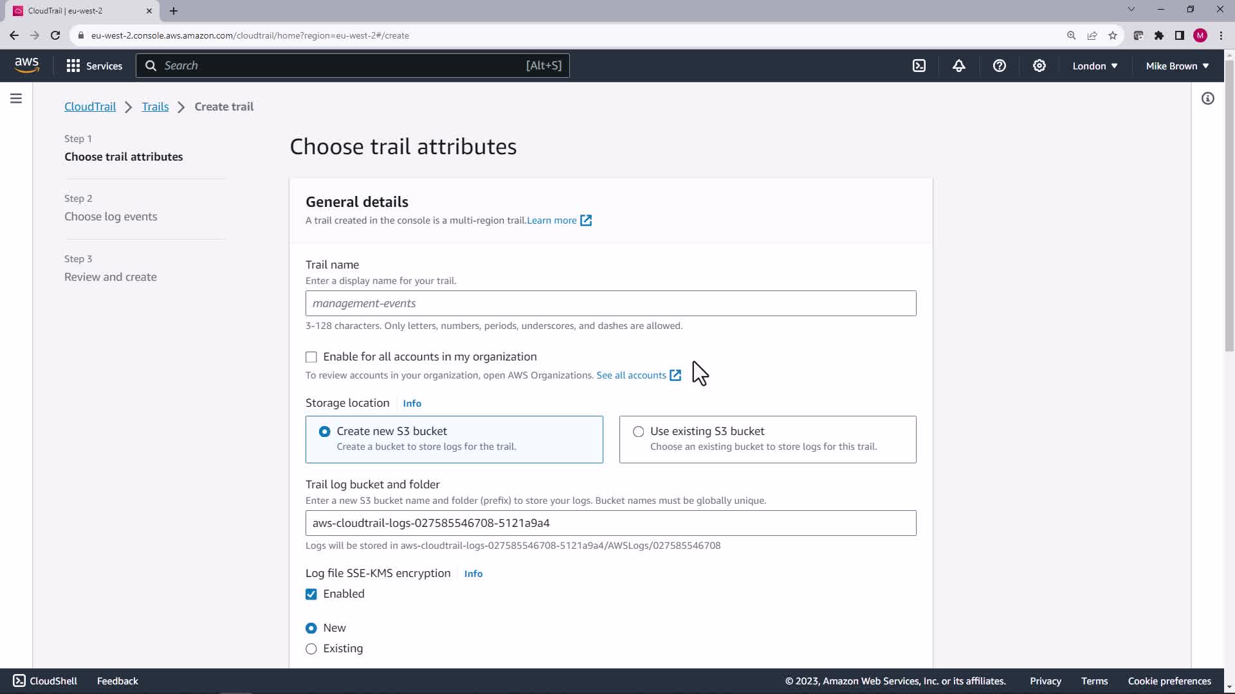
Task: Expand the London region dropdown
Action: point(1094,66)
